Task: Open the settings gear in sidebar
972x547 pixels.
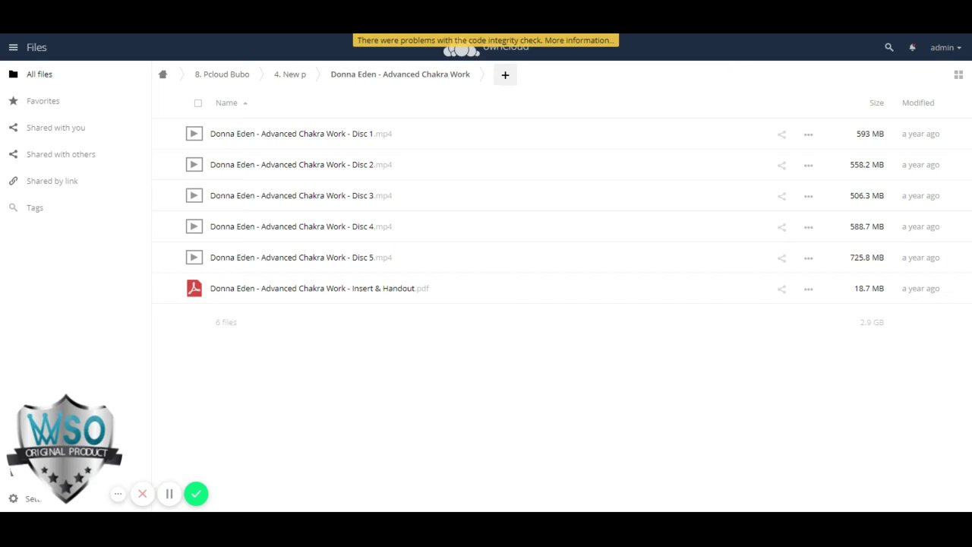Action: (13, 498)
